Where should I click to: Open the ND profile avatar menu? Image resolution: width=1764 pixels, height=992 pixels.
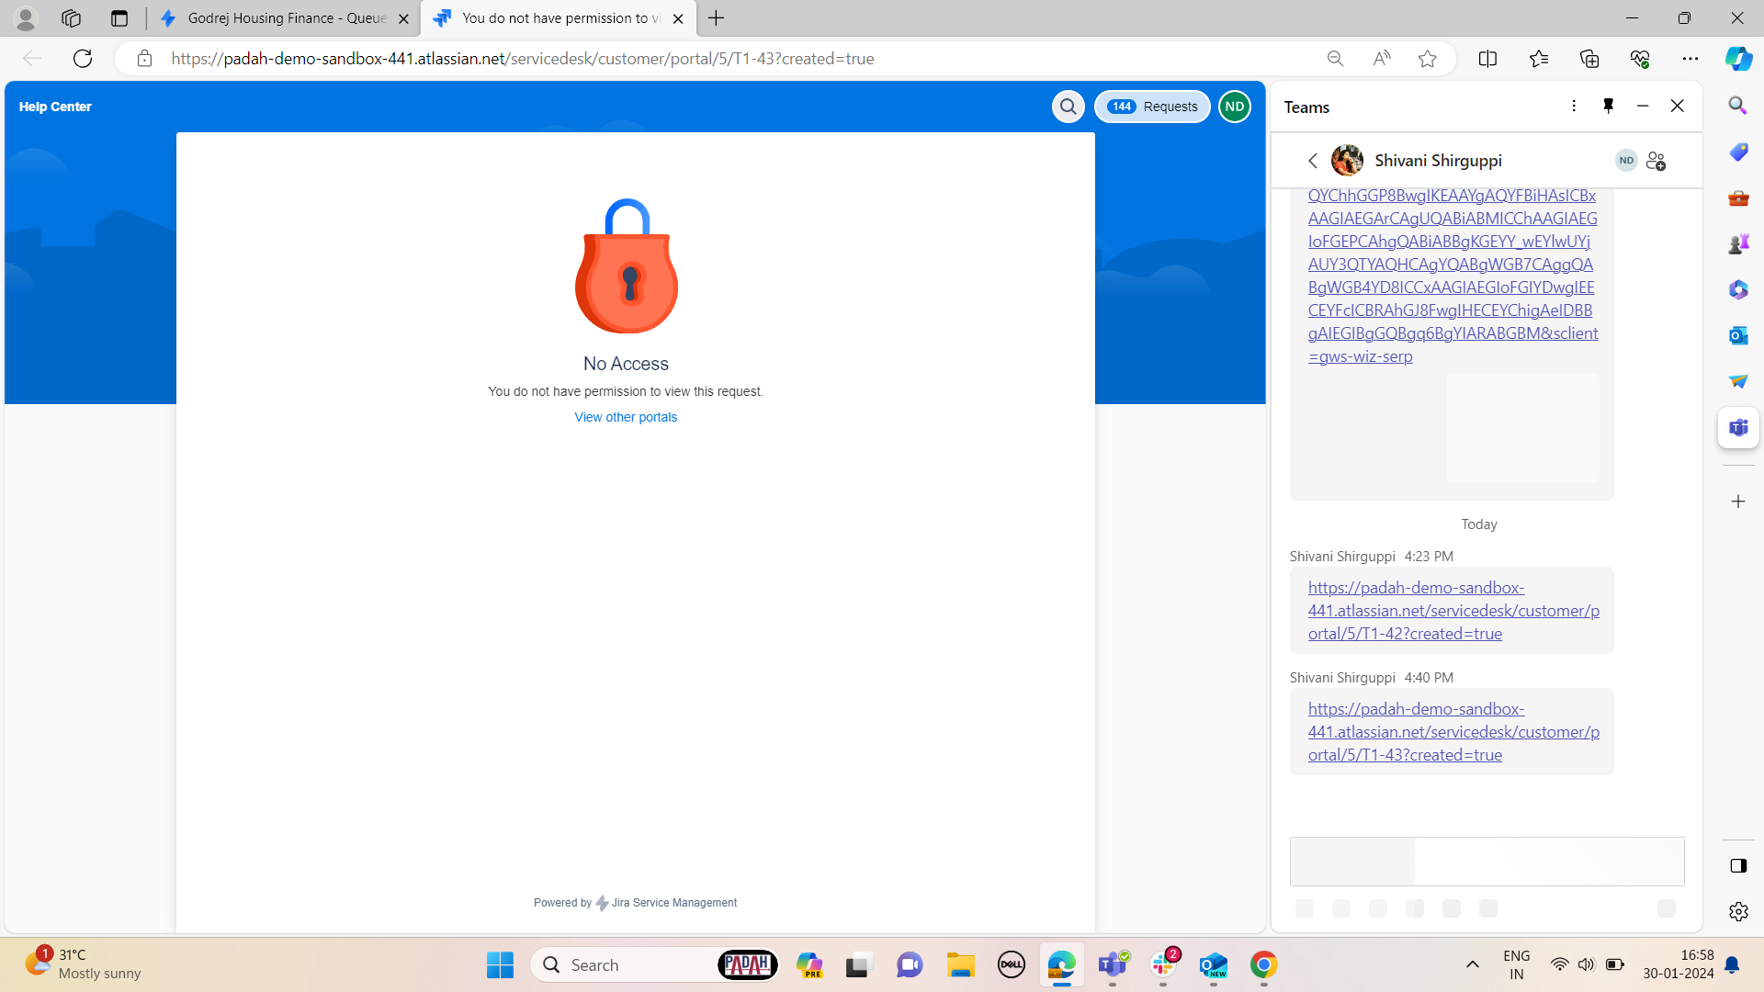click(1234, 107)
